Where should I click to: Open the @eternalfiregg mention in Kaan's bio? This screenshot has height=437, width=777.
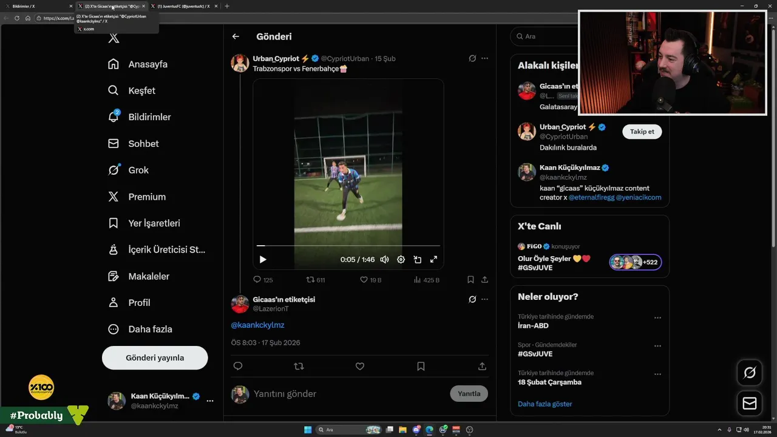(591, 197)
